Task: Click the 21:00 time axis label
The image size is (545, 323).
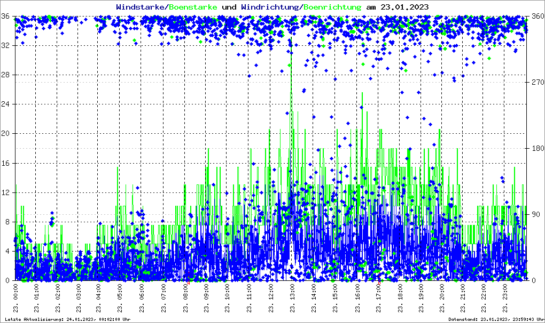Action: [463, 298]
